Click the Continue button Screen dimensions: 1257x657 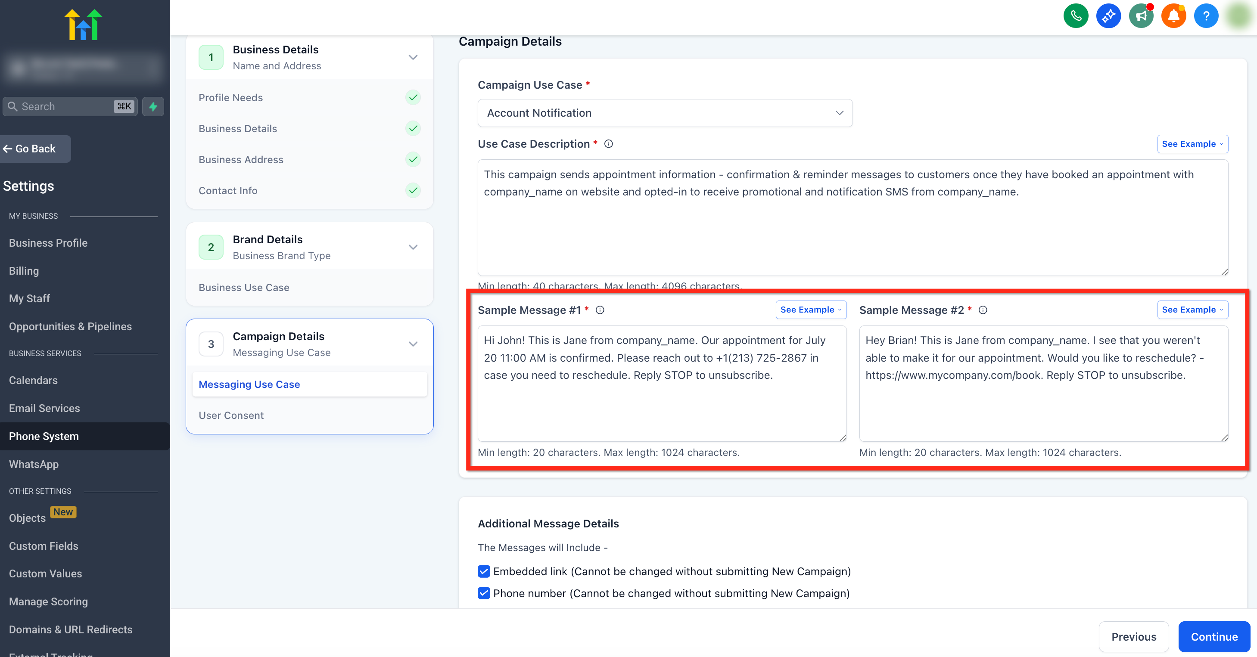coord(1213,636)
